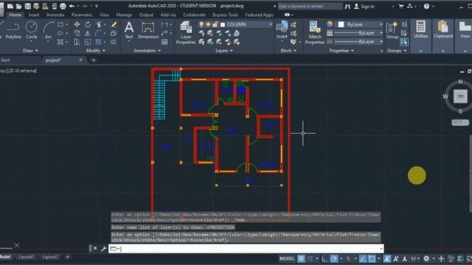The width and height of the screenshot is (472, 265).
Task: Select the Arc draw tool
Action: [x=48, y=30]
